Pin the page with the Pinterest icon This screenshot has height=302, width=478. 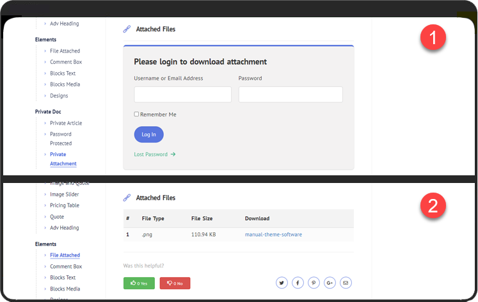click(314, 283)
